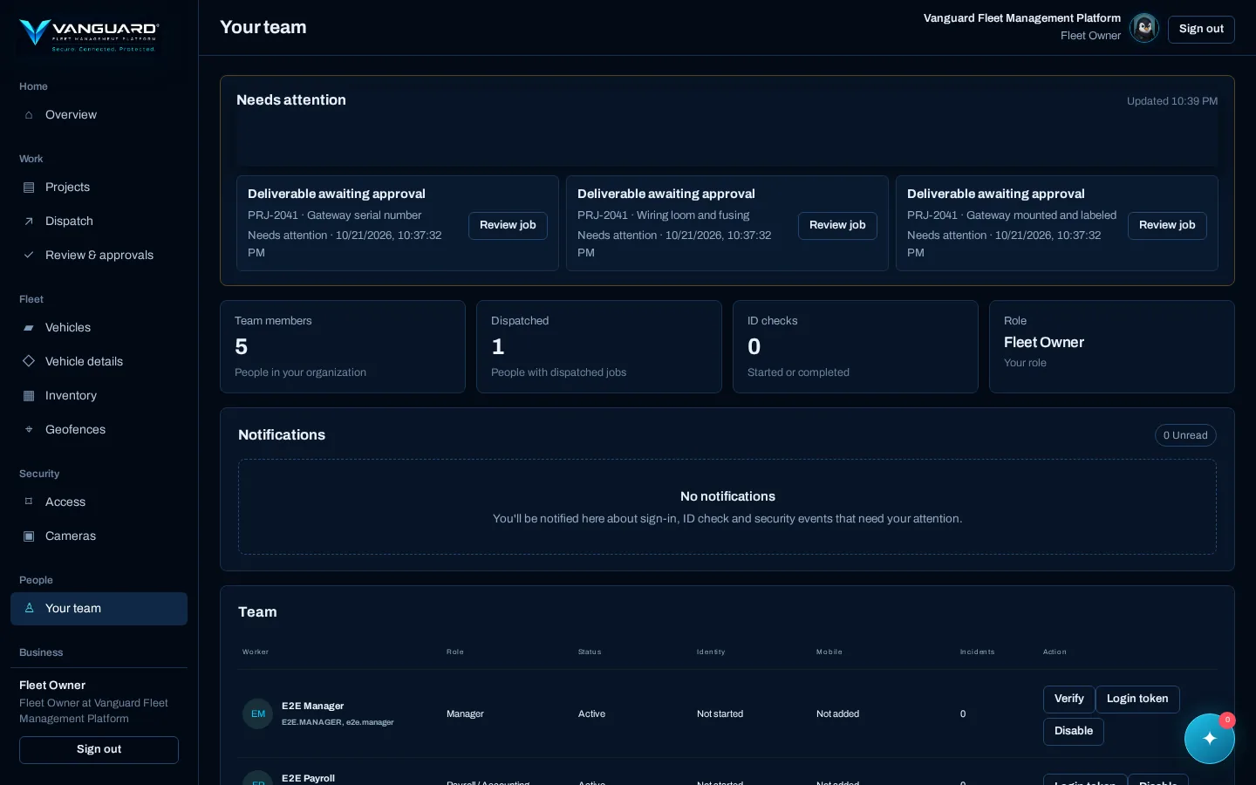Viewport: 1256px width, 785px height.
Task: Click the Team members count card
Action: [343, 347]
